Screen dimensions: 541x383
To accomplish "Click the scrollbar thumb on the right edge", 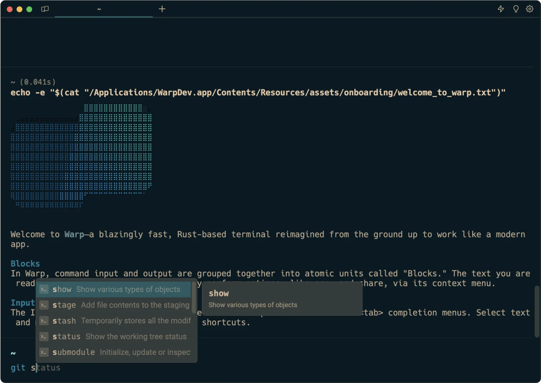I will point(537,311).
